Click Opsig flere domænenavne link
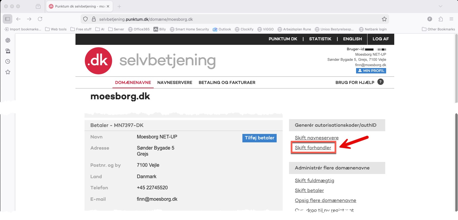The height and width of the screenshot is (220, 458). coord(326,200)
